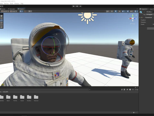This screenshot has width=154, height=116.
Task: Open the Textures folder
Action: 36,98
